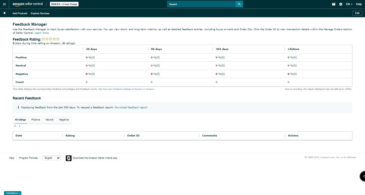Open the ZAASS United States marketplace switcher
This screenshot has height=195, width=365.
(x=64, y=4)
